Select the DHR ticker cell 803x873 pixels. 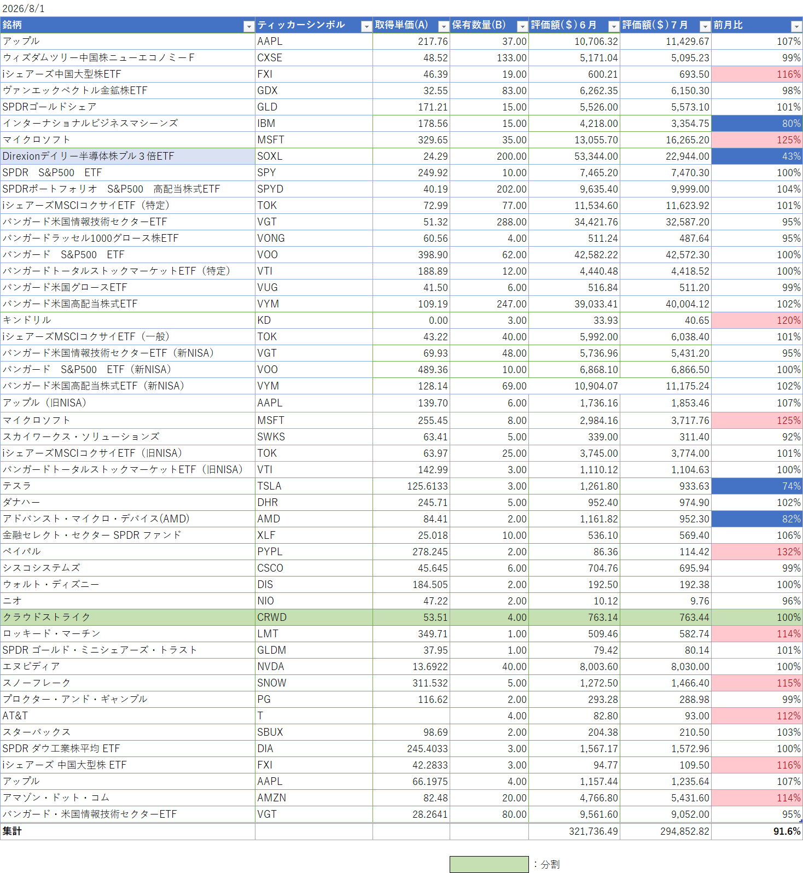pyautogui.click(x=314, y=502)
